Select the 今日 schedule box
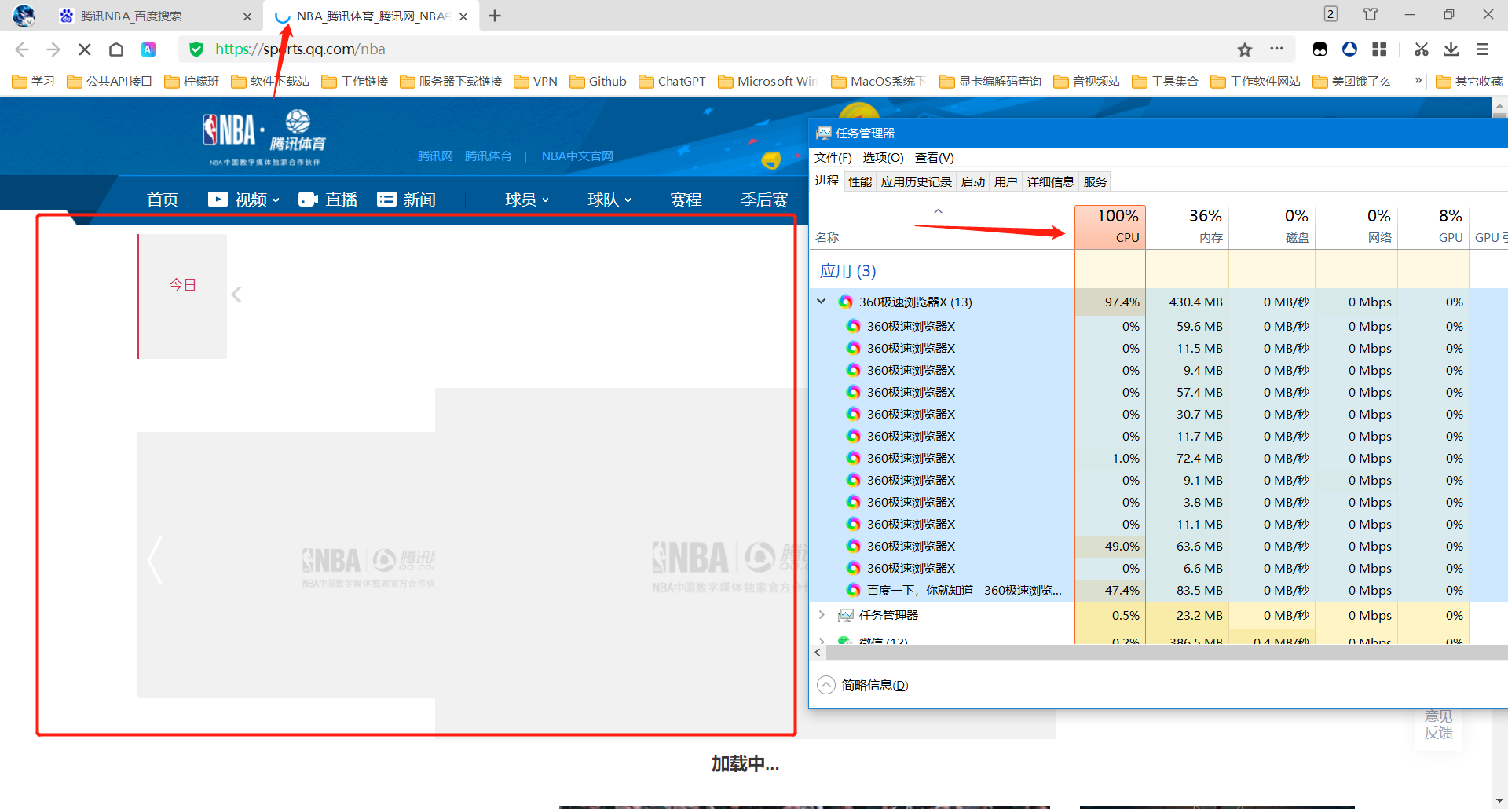 point(182,296)
